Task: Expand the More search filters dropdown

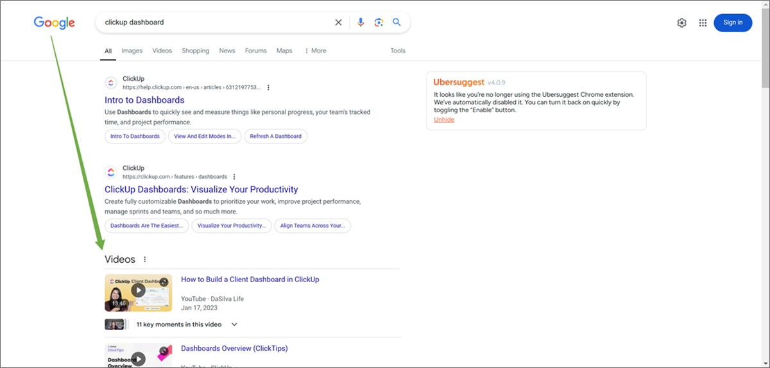Action: pos(315,51)
